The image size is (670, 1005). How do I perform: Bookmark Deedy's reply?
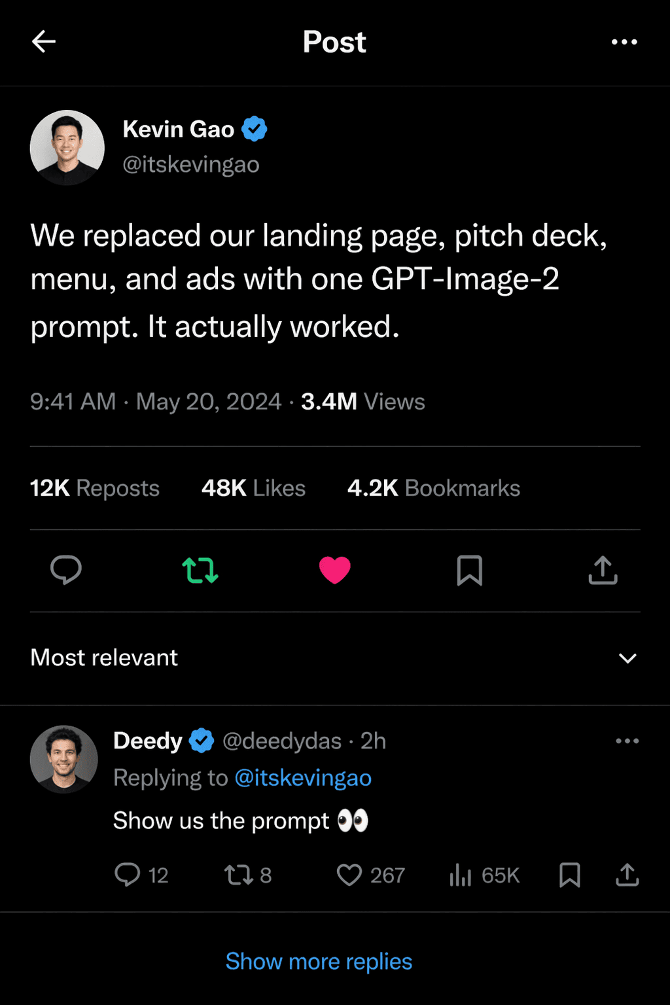[x=569, y=875]
